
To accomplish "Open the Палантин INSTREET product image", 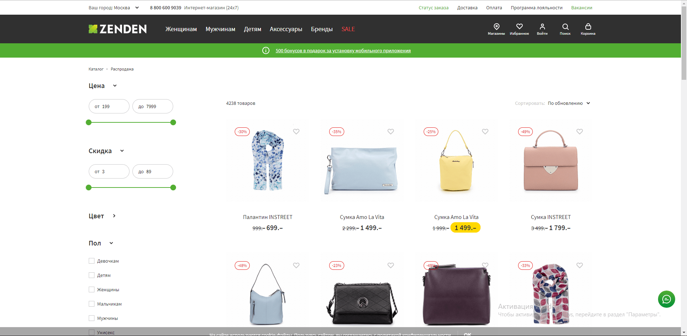I will [268, 161].
